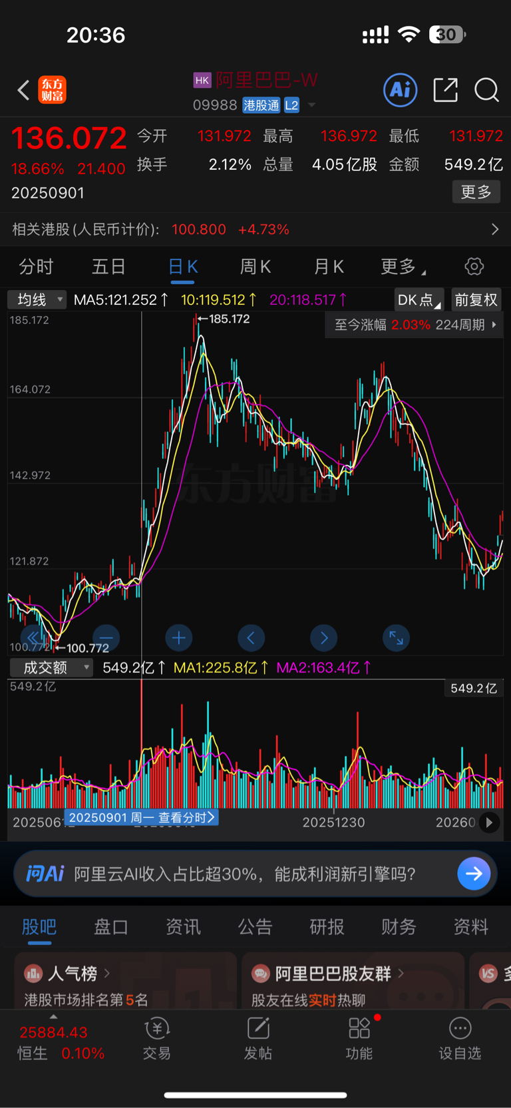Viewport: 511px width, 1108px height.
Task: Switch to 周K chart tab
Action: 255,267
